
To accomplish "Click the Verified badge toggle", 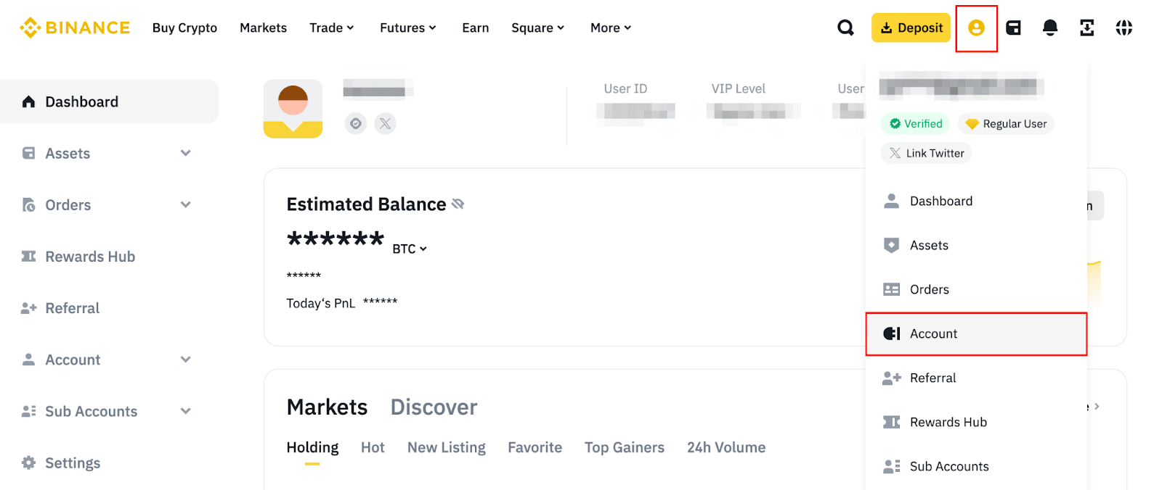I will (x=915, y=123).
